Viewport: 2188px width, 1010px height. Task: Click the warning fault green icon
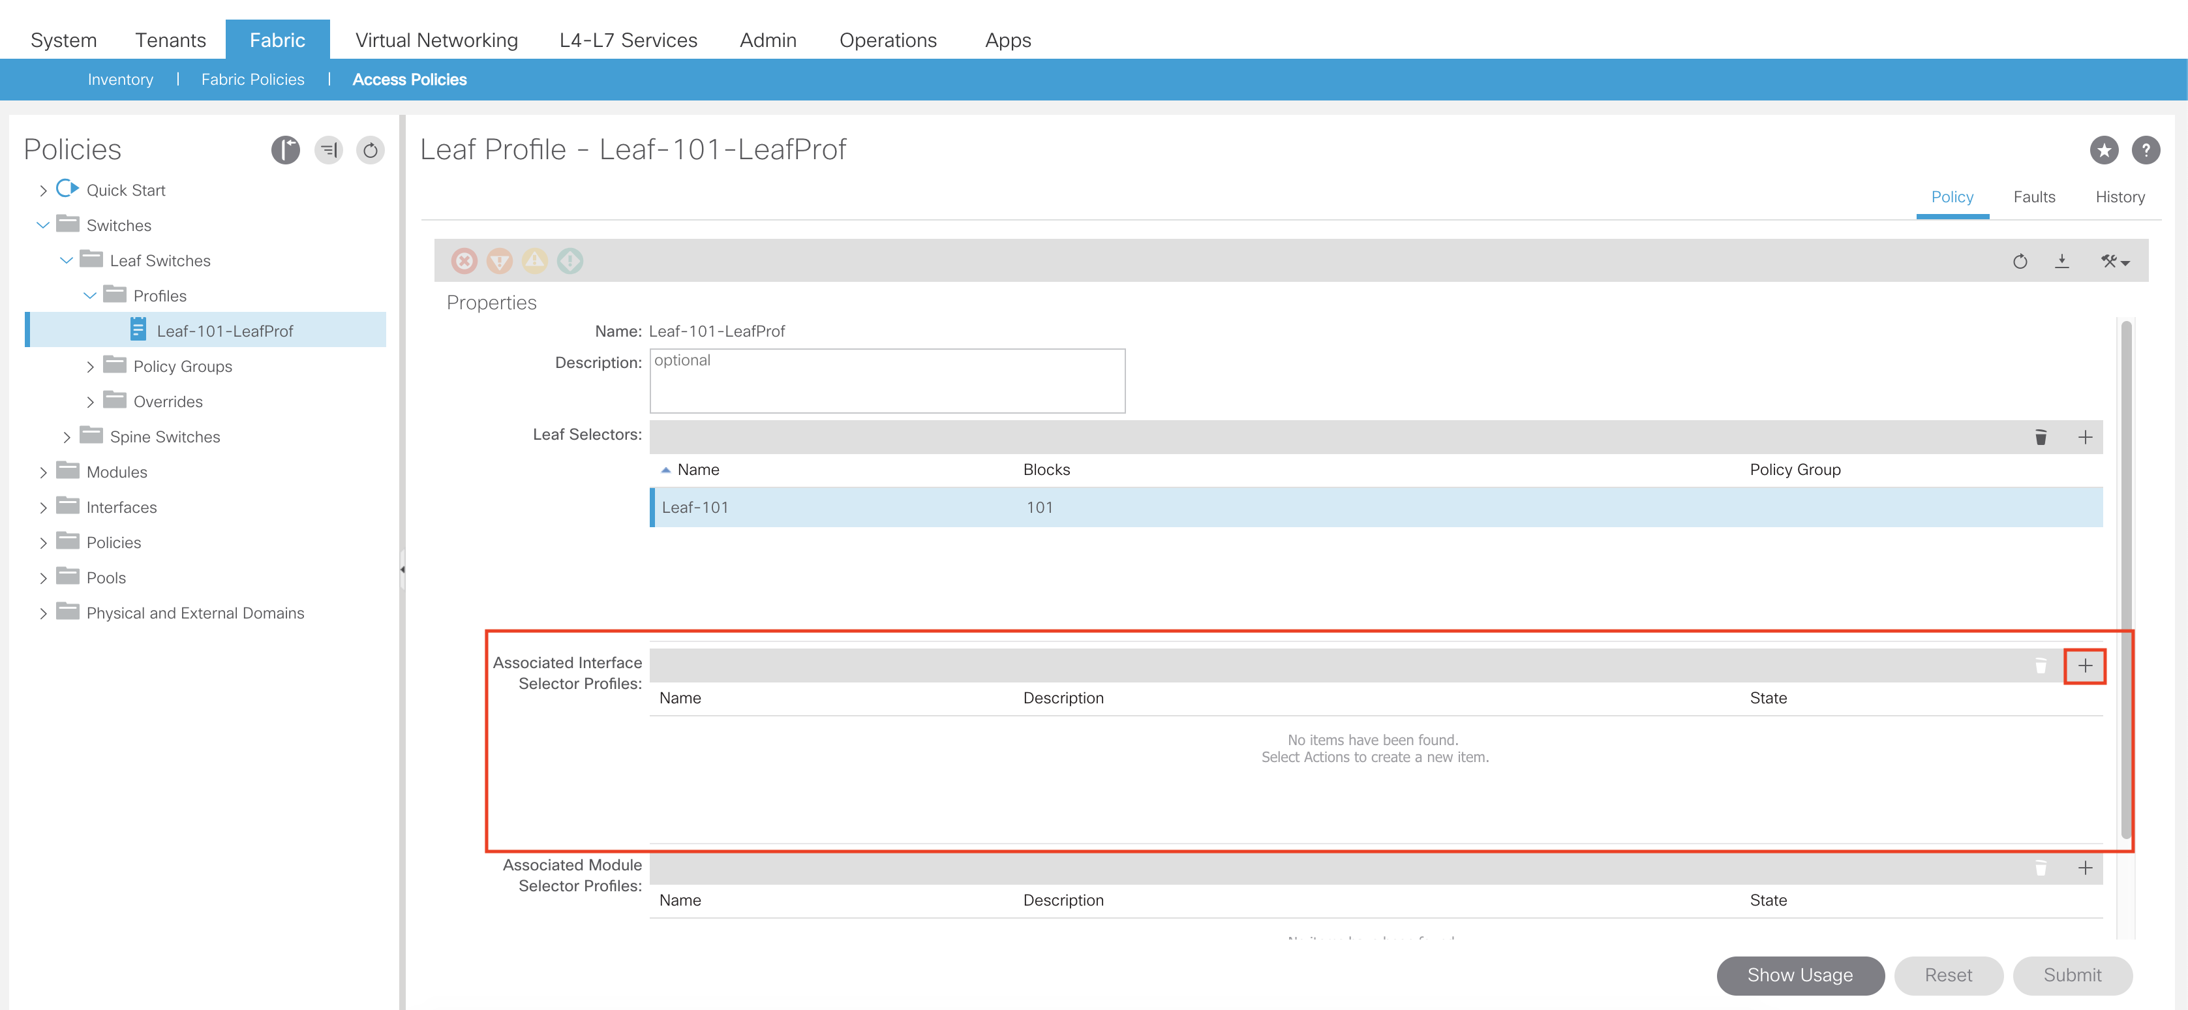pyautogui.click(x=570, y=261)
